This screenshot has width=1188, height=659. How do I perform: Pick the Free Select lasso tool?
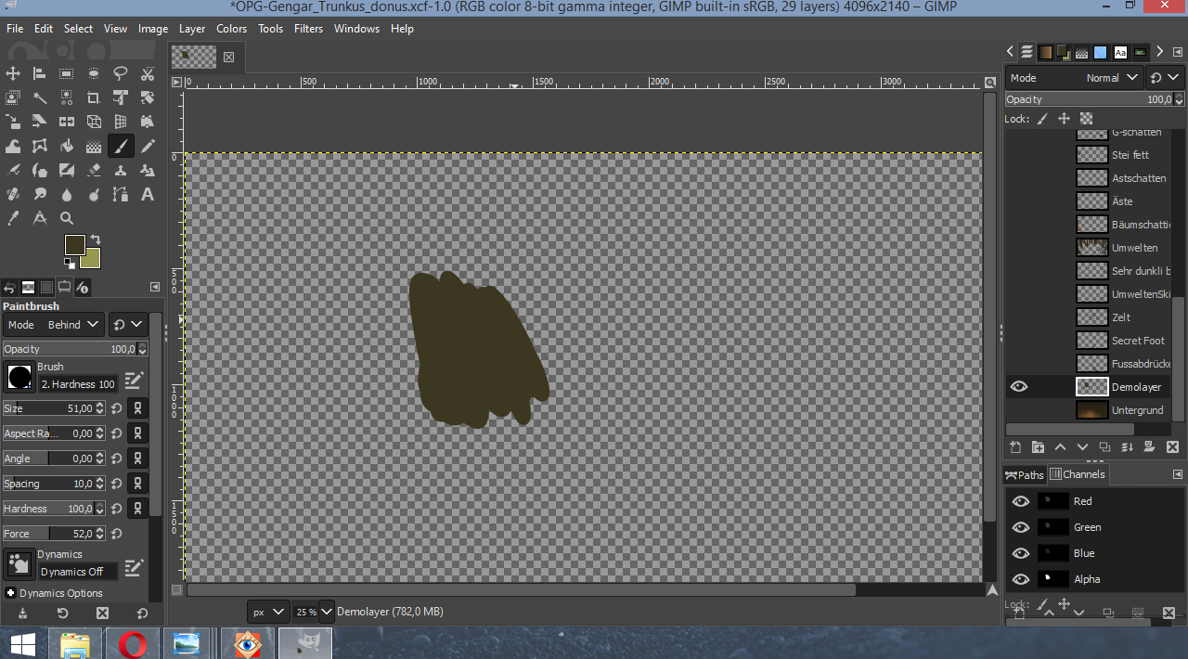click(120, 73)
